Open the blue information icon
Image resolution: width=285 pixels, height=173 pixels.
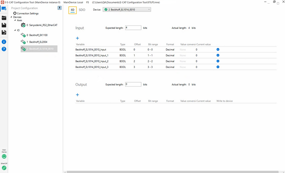pos(4,42)
